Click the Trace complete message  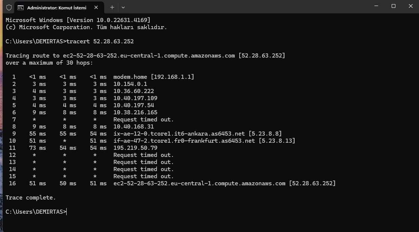pyautogui.click(x=31, y=198)
